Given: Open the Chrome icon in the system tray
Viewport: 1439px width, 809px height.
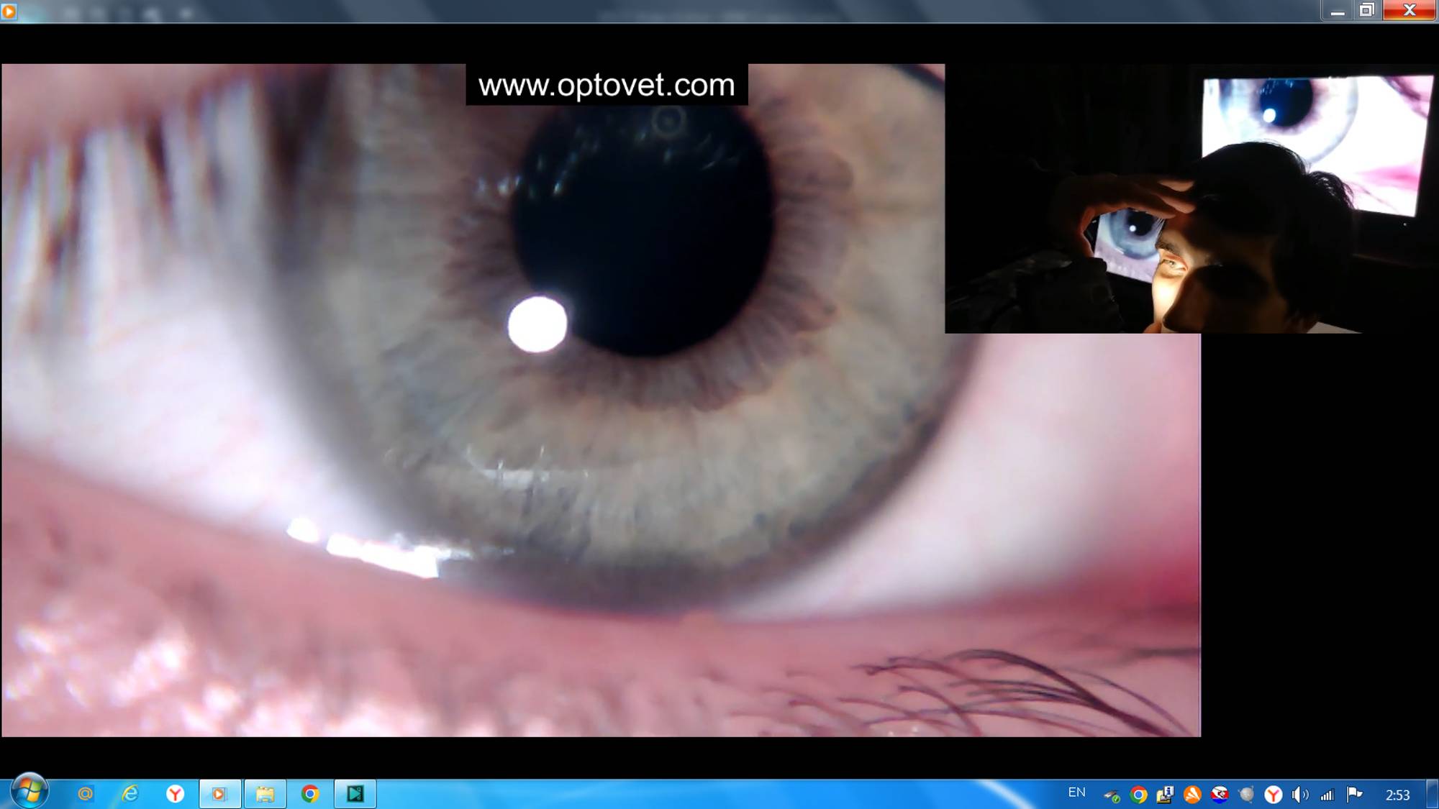Looking at the screenshot, I should coord(1138,795).
